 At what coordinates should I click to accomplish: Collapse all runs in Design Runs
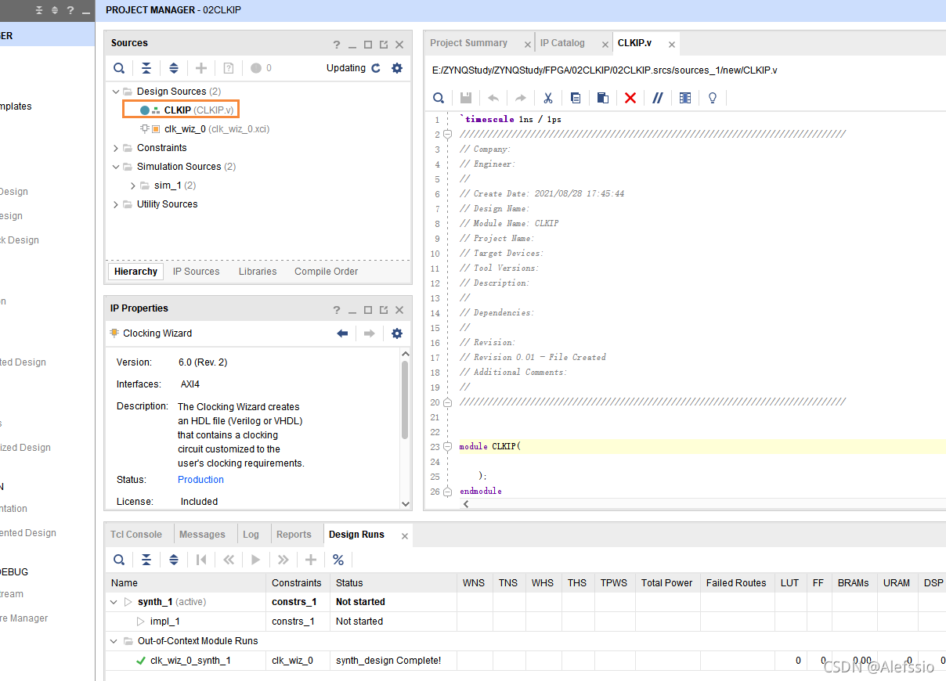point(146,560)
